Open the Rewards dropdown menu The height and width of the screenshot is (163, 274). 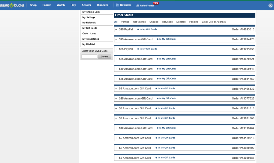(x=127, y=5)
